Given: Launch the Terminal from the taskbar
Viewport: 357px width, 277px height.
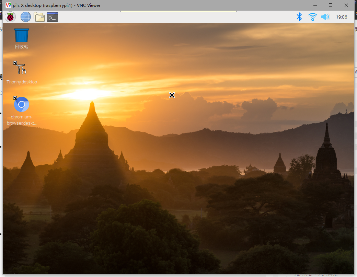Looking at the screenshot, I should [53, 17].
